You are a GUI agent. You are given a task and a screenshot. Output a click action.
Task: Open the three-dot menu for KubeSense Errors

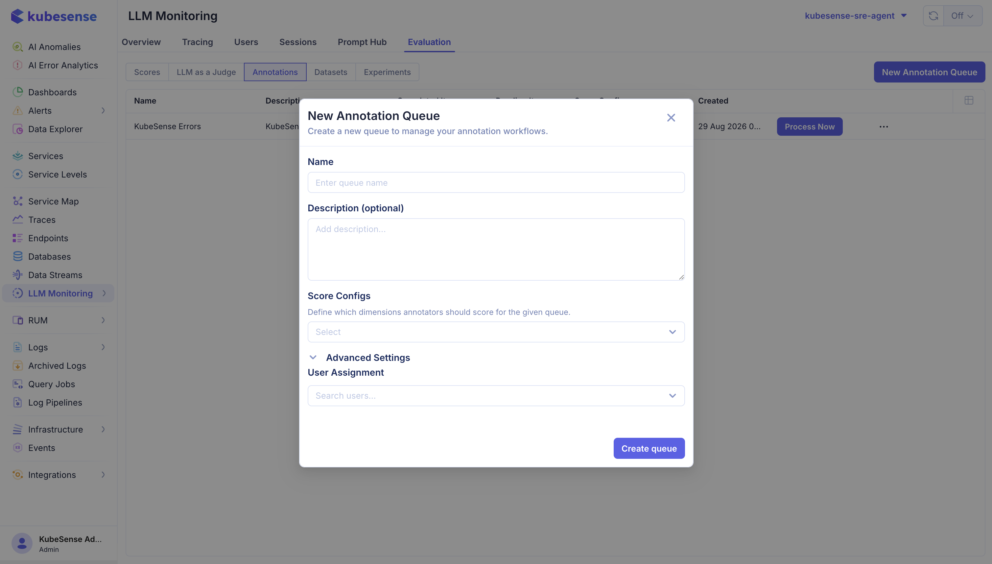(884, 127)
